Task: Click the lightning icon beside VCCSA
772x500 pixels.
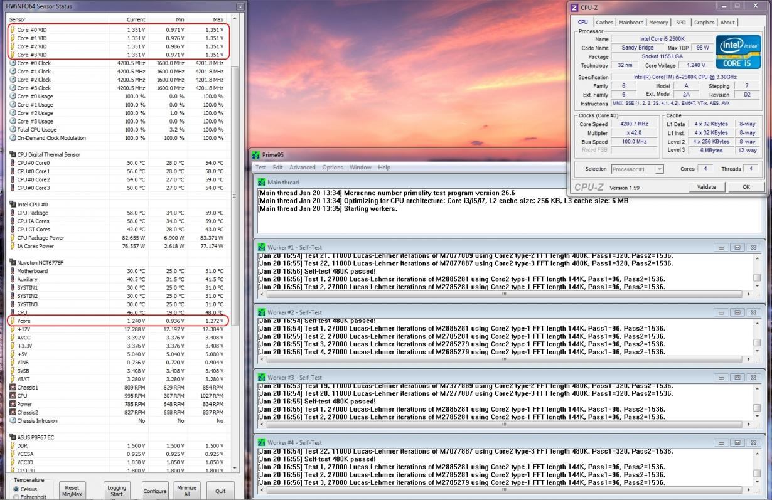Action: coord(13,453)
